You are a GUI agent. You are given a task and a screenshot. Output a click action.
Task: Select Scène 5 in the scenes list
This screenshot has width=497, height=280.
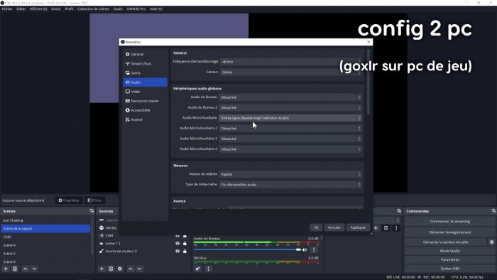(45, 254)
